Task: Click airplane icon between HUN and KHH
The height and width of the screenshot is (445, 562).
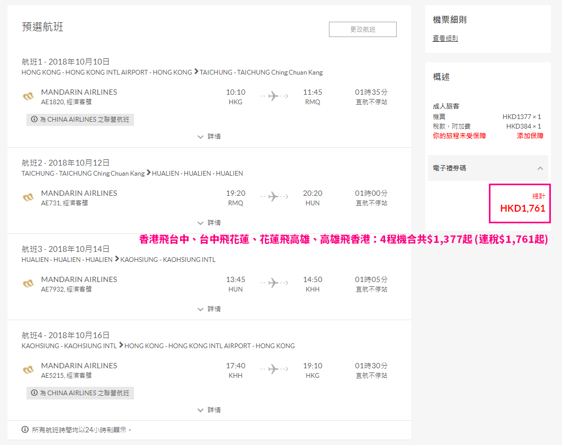Action: [x=274, y=283]
